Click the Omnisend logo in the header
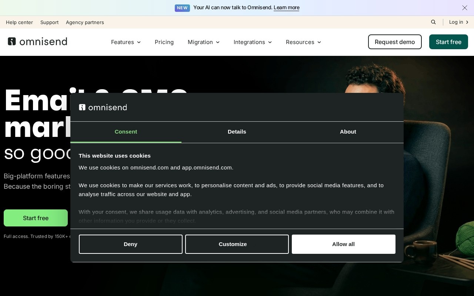The image size is (474, 296). (x=37, y=41)
